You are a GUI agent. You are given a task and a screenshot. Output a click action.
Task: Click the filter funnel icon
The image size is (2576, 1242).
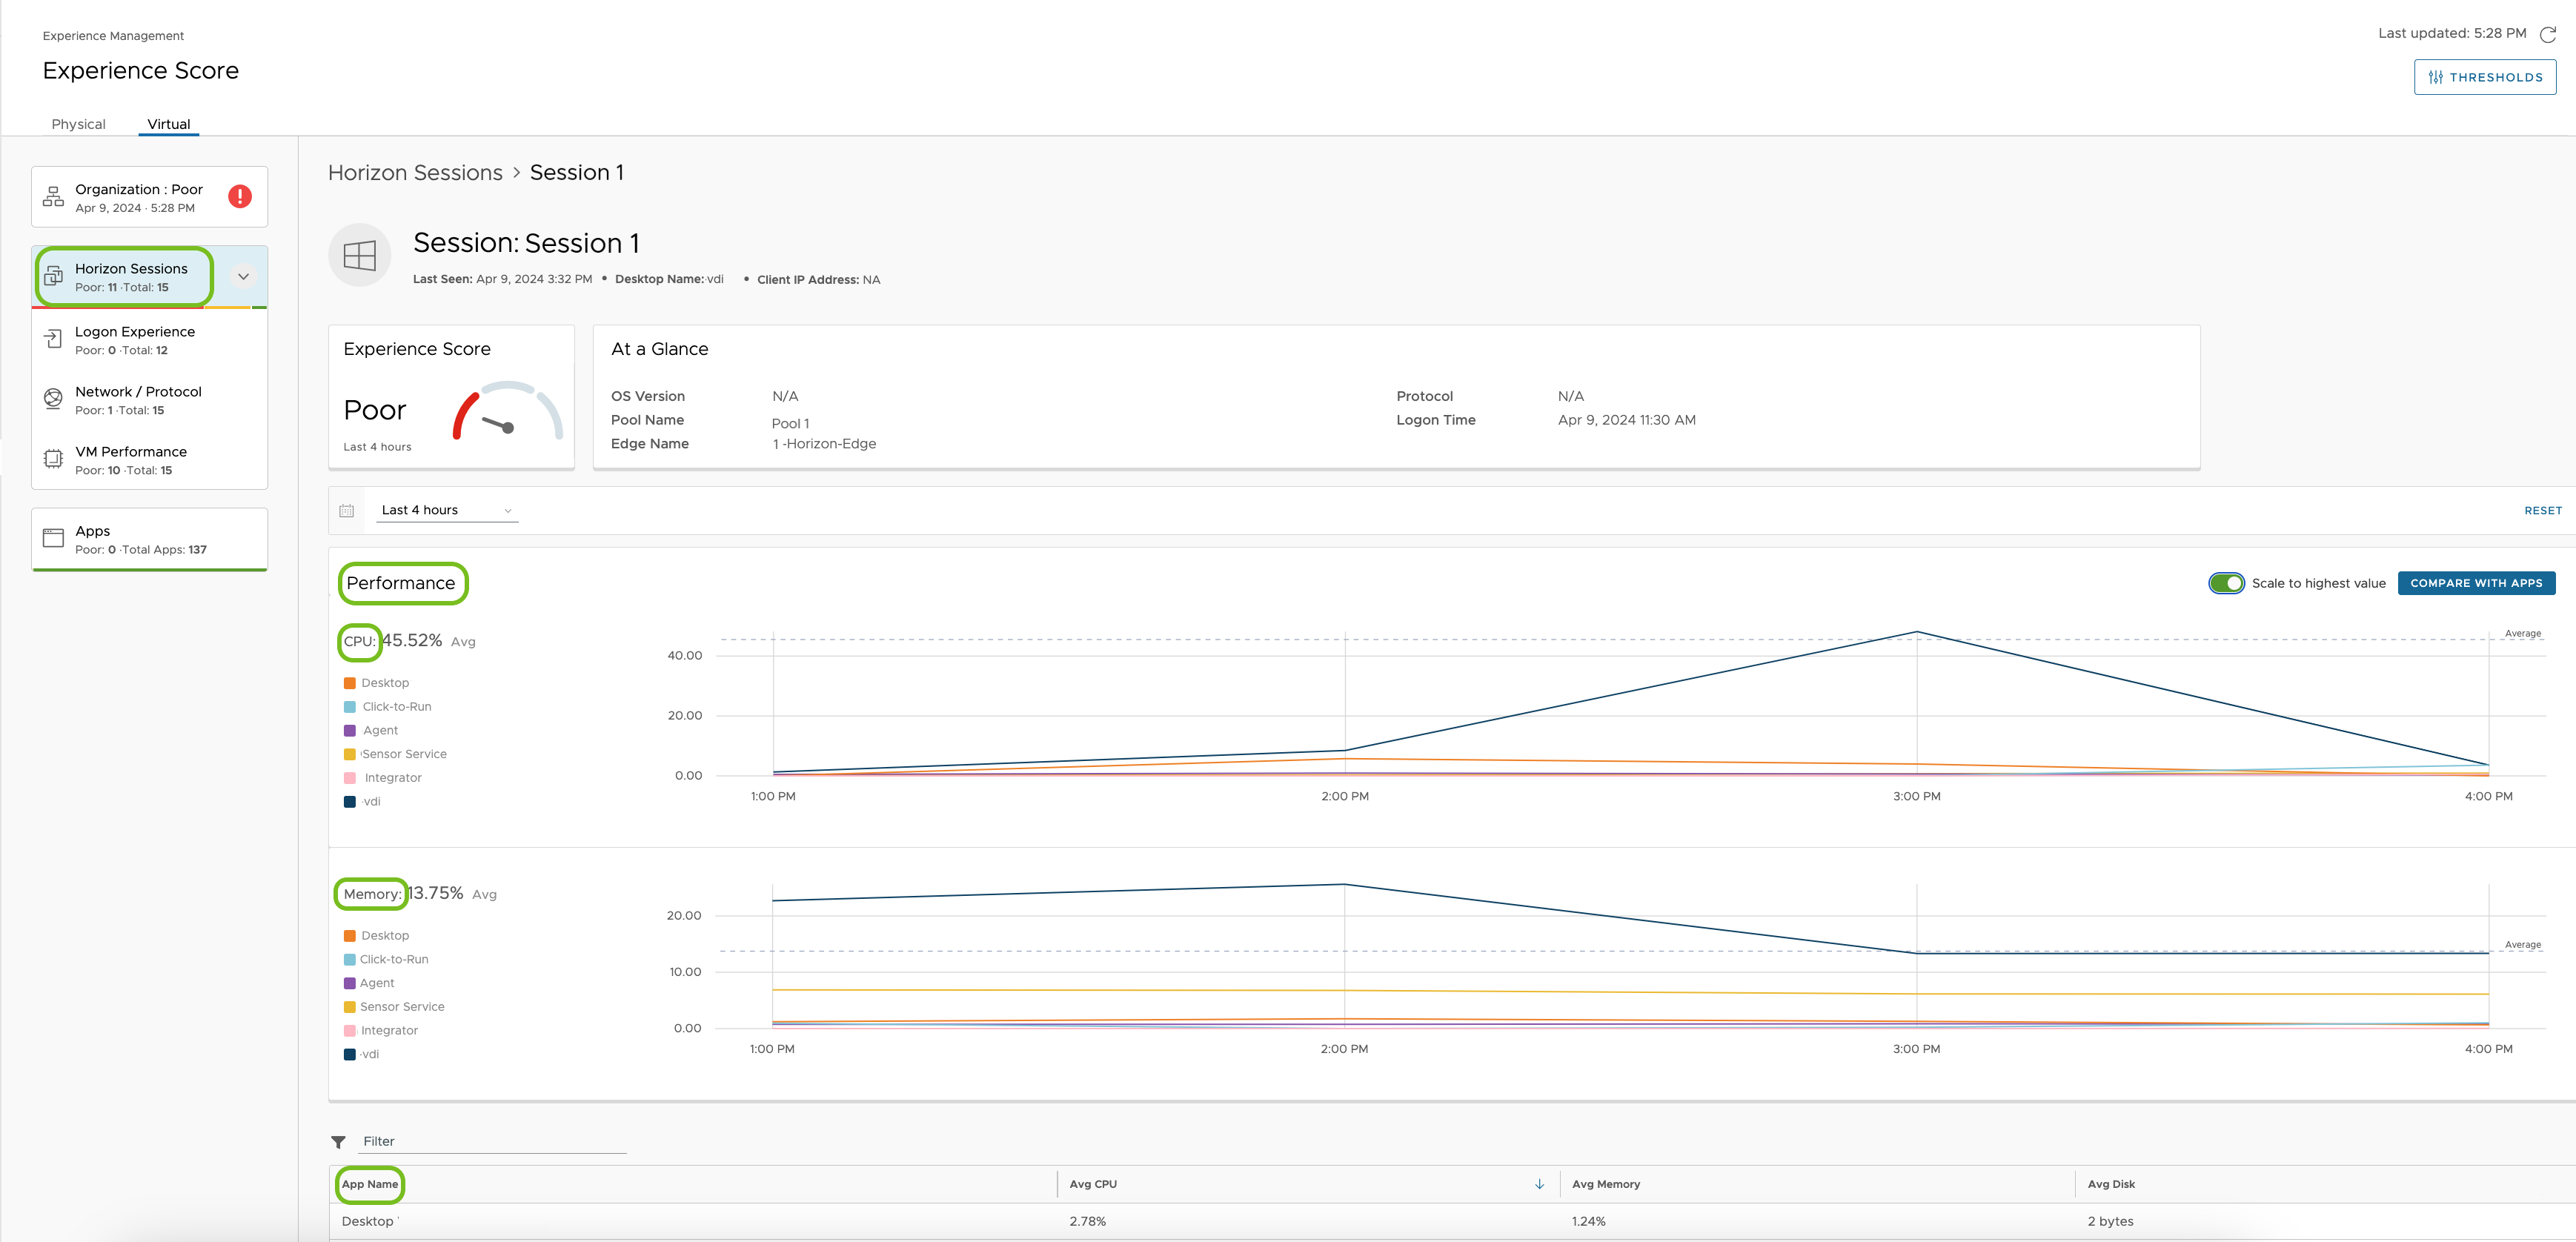338,1142
